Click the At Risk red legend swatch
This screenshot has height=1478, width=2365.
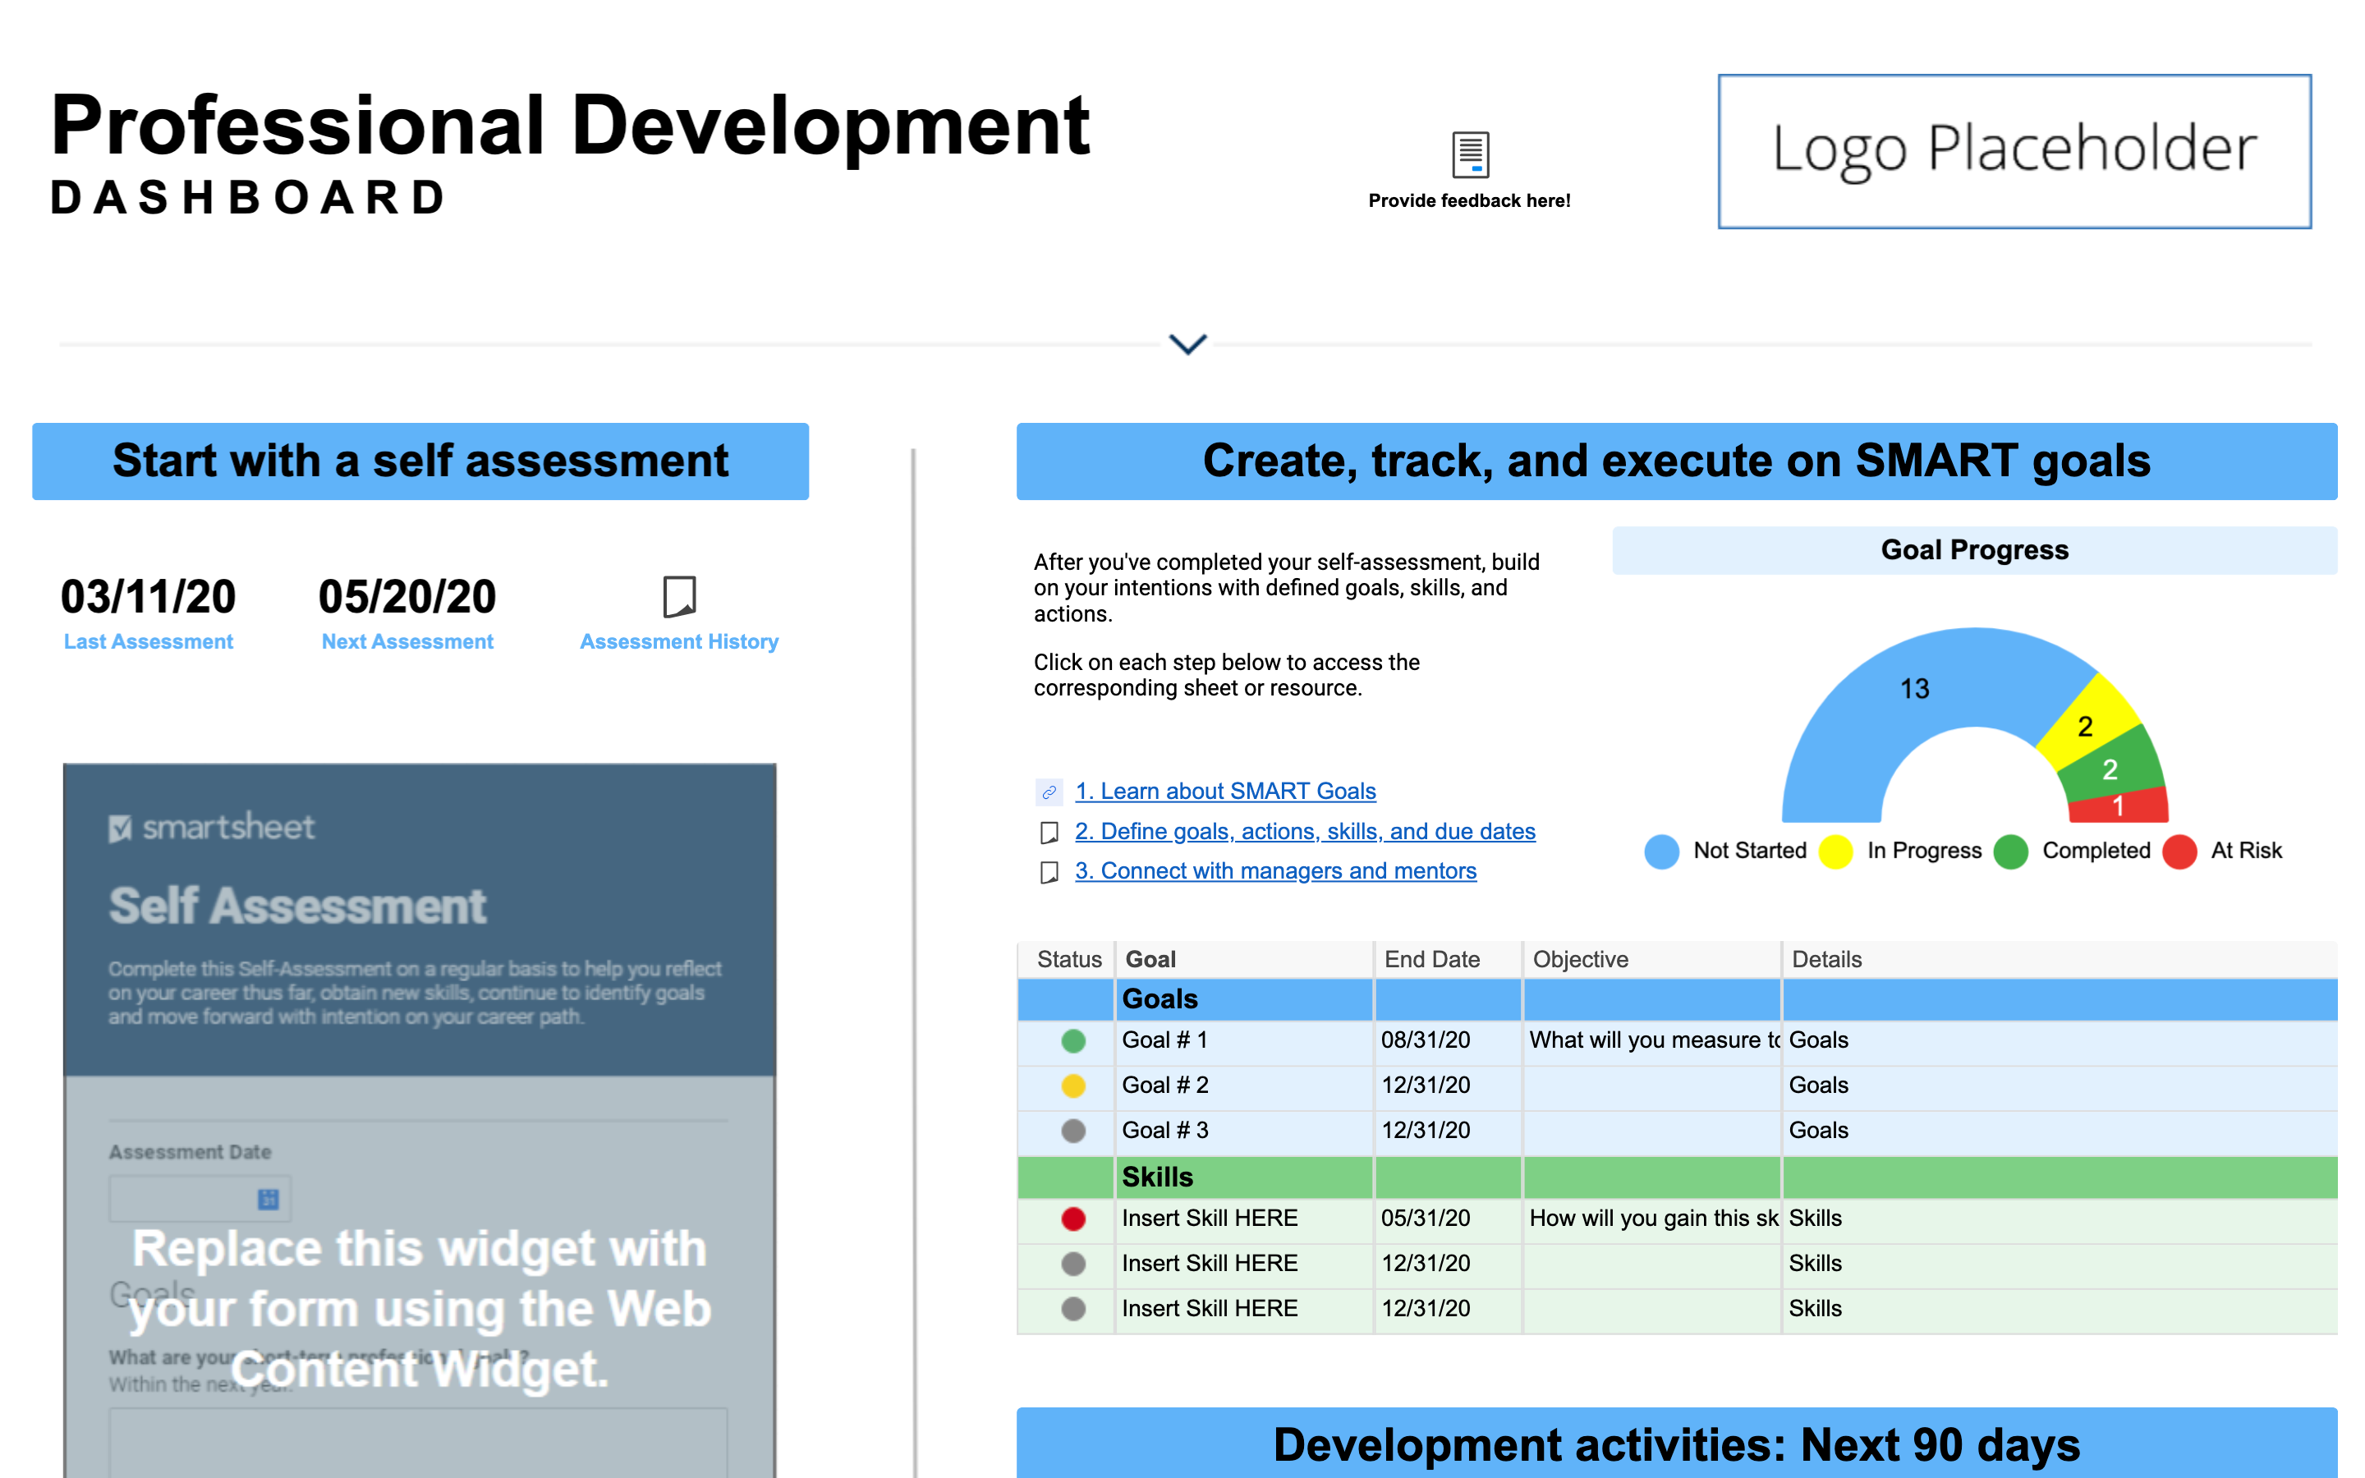pyautogui.click(x=2179, y=851)
